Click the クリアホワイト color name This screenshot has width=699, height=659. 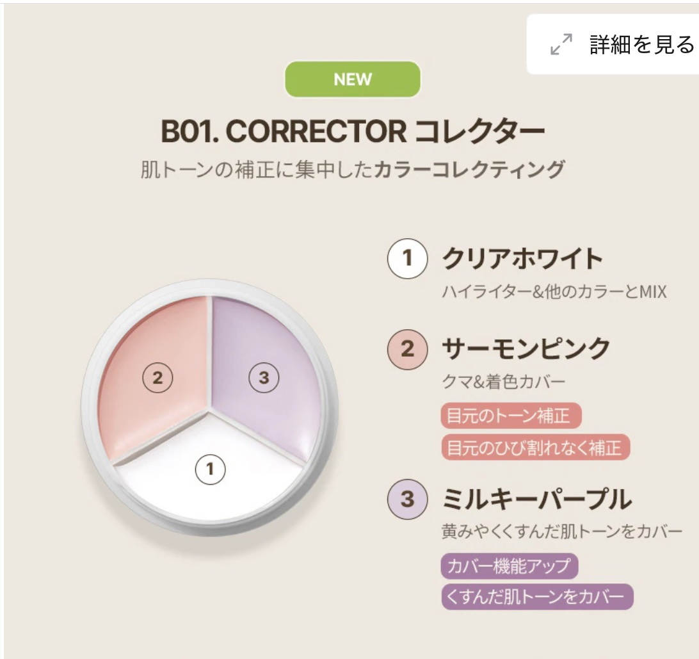522,259
